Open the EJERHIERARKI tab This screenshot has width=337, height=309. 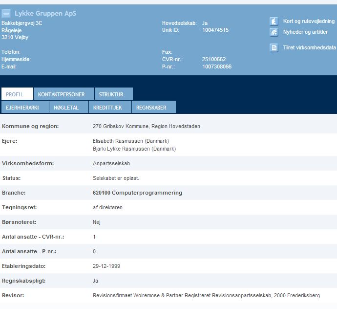click(x=25, y=107)
